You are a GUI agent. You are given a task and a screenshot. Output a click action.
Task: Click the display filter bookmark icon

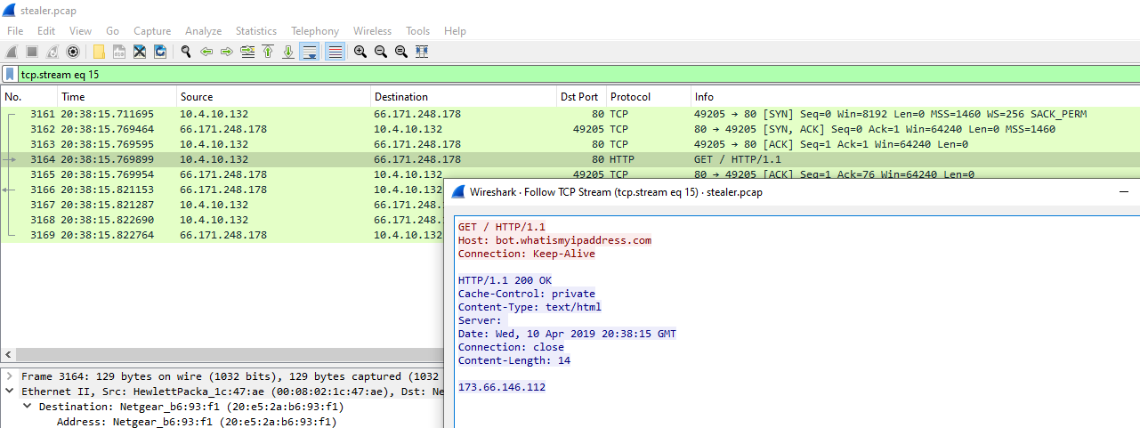click(x=10, y=75)
